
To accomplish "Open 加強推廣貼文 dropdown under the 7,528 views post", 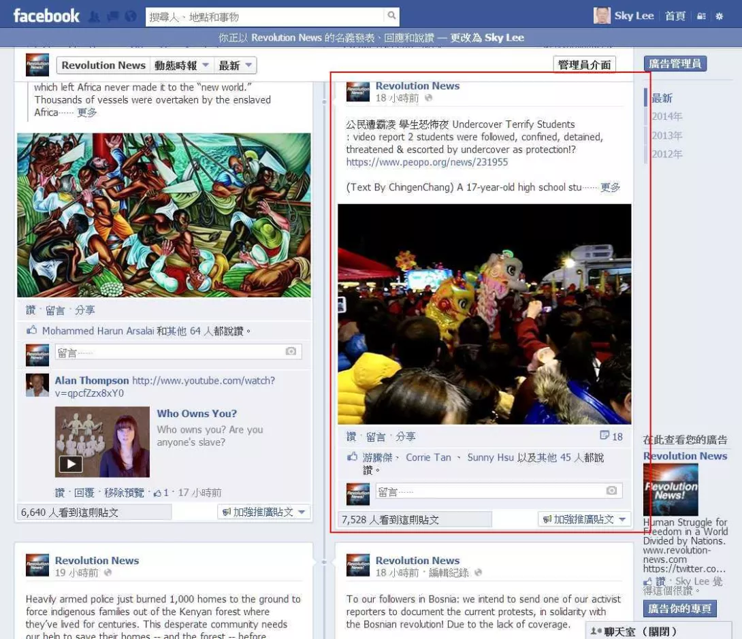I will [585, 519].
